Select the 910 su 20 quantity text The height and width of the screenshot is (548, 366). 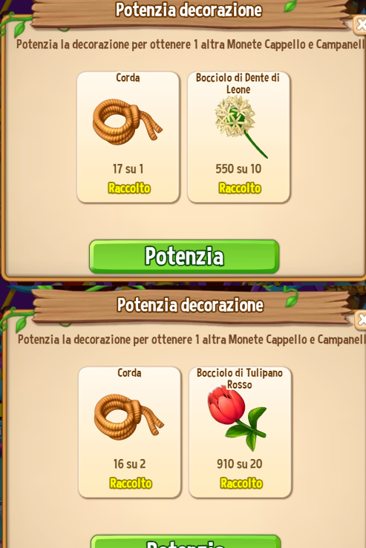(240, 463)
